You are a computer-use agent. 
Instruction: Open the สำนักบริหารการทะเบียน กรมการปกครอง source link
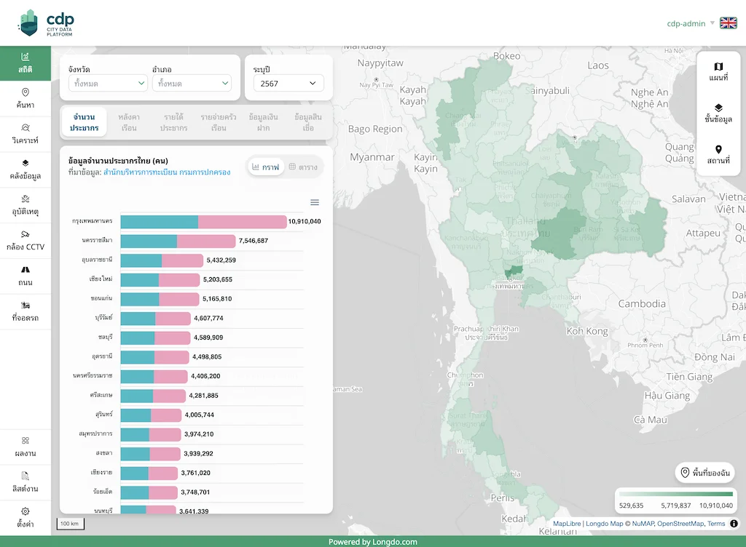coord(167,172)
